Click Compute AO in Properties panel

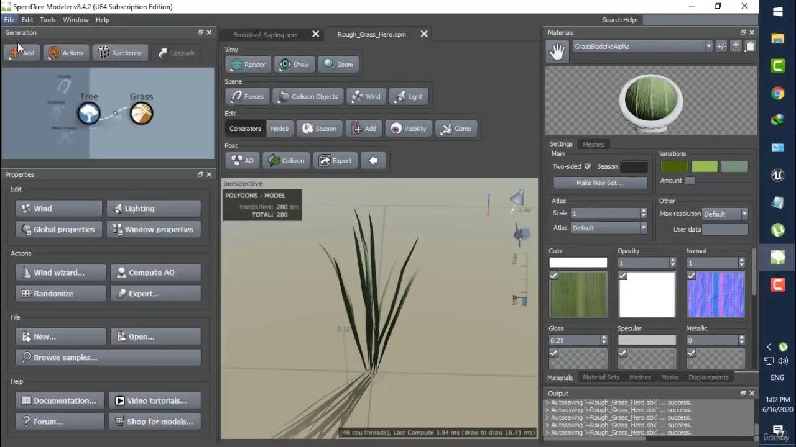coord(156,273)
